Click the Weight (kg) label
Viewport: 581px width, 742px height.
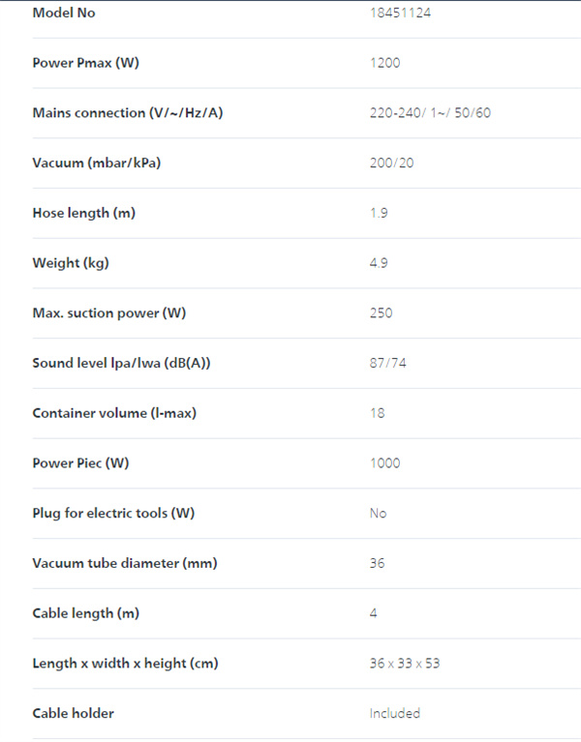tap(71, 263)
